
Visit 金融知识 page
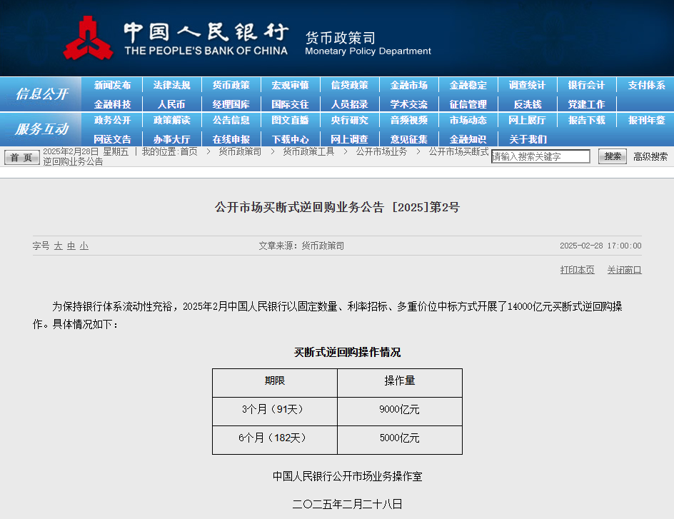point(468,139)
